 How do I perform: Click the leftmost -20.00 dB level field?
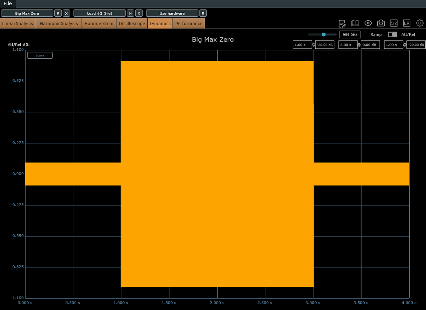pyautogui.click(x=325, y=45)
